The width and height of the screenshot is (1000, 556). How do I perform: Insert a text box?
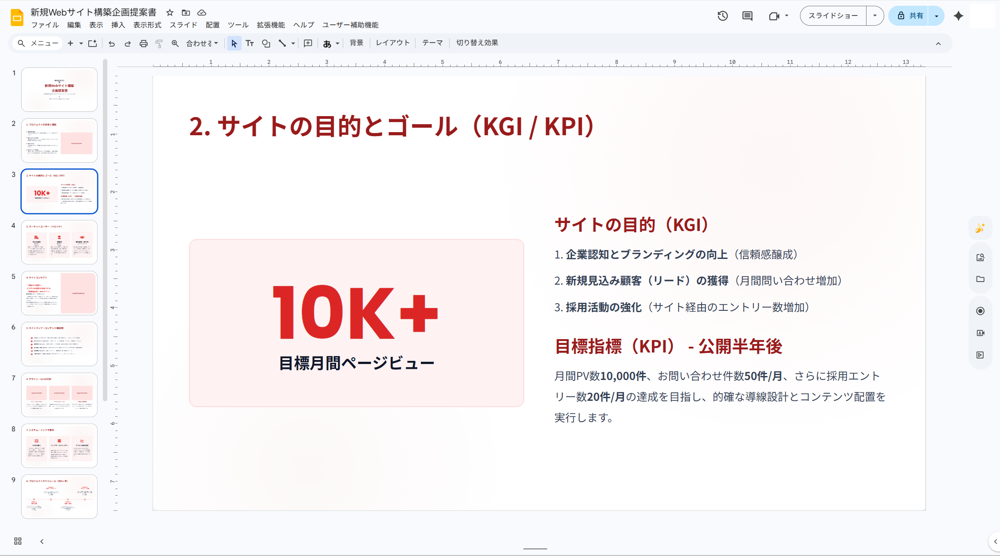click(x=250, y=43)
